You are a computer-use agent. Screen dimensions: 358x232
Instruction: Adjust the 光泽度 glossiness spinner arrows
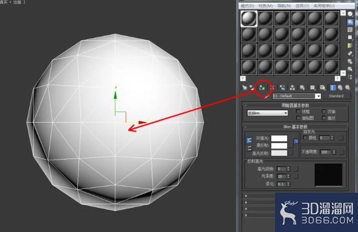click(x=288, y=176)
